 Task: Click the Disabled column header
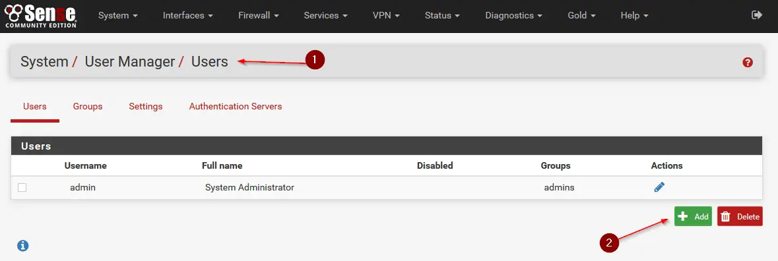(x=435, y=165)
